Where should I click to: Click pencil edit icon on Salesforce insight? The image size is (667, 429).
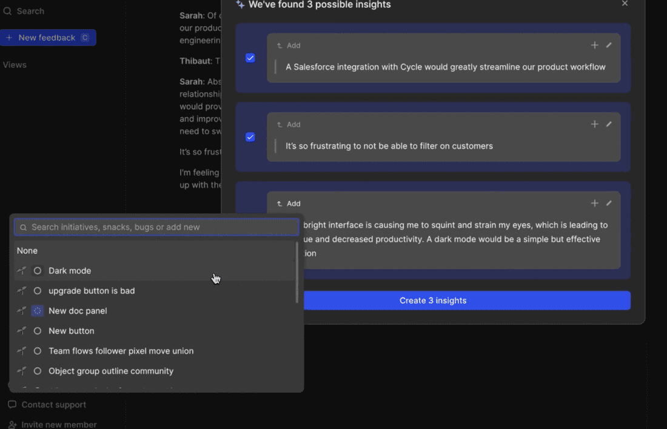[x=609, y=45]
